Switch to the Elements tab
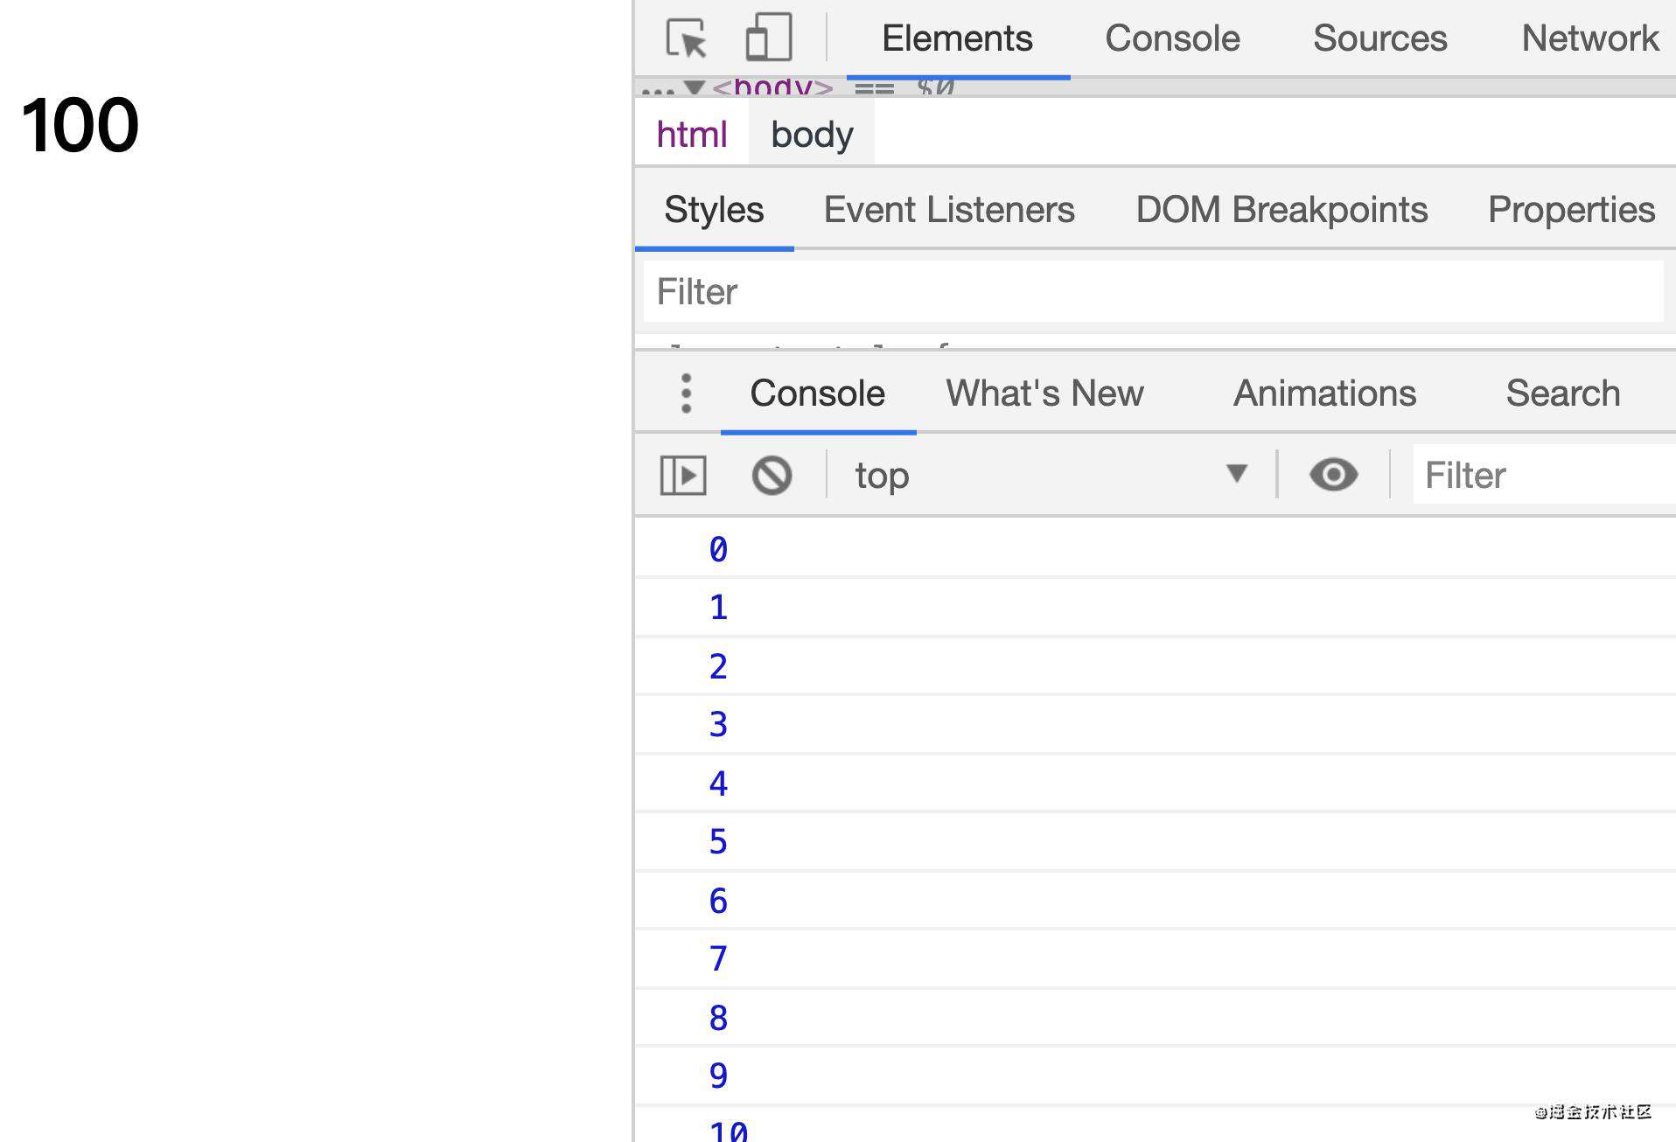1676x1142 pixels. [x=957, y=38]
